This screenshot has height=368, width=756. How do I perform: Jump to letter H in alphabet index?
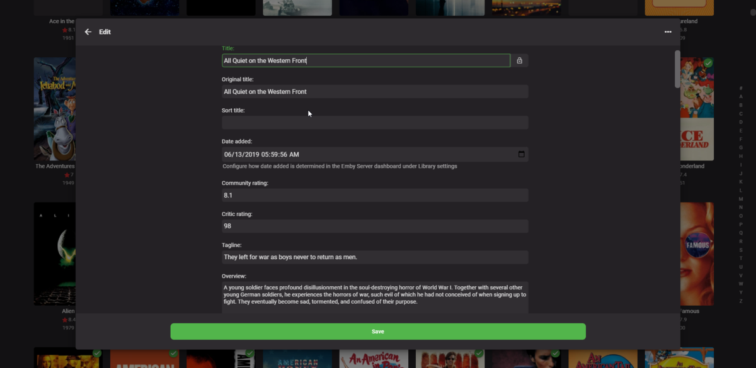pyautogui.click(x=741, y=156)
